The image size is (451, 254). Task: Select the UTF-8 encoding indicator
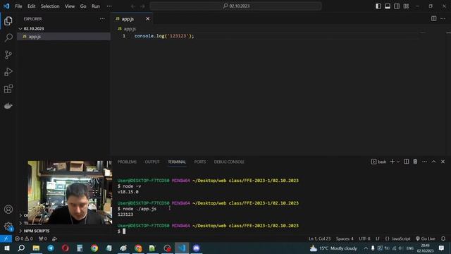pyautogui.click(x=364, y=238)
